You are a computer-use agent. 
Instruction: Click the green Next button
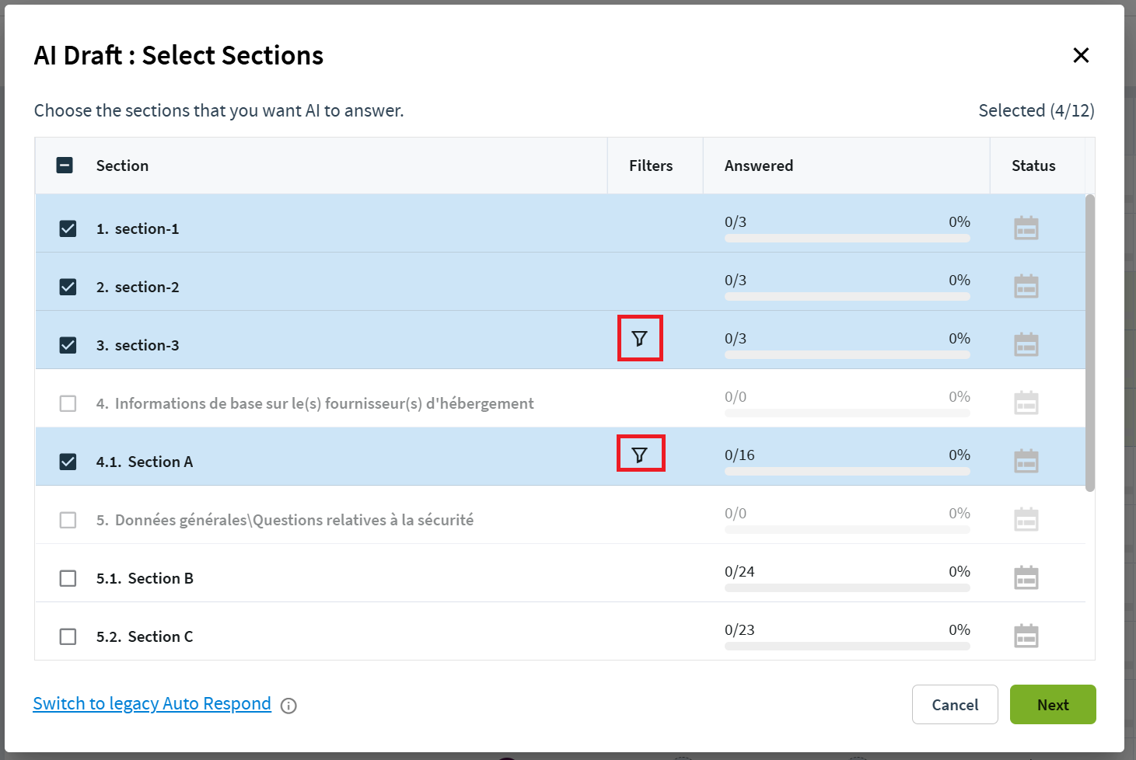[x=1053, y=704]
